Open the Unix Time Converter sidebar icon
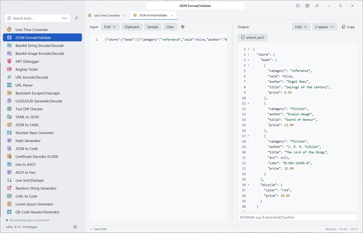This screenshot has width=363, height=233. 9,30
